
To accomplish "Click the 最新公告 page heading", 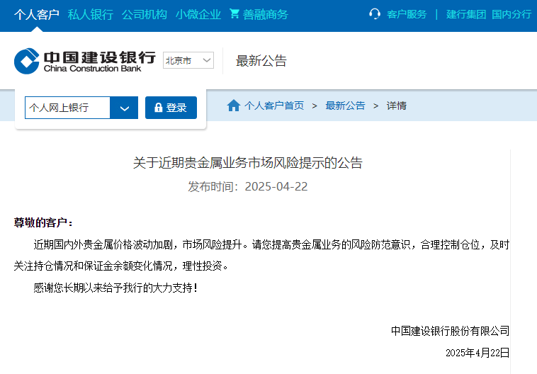I will [261, 61].
